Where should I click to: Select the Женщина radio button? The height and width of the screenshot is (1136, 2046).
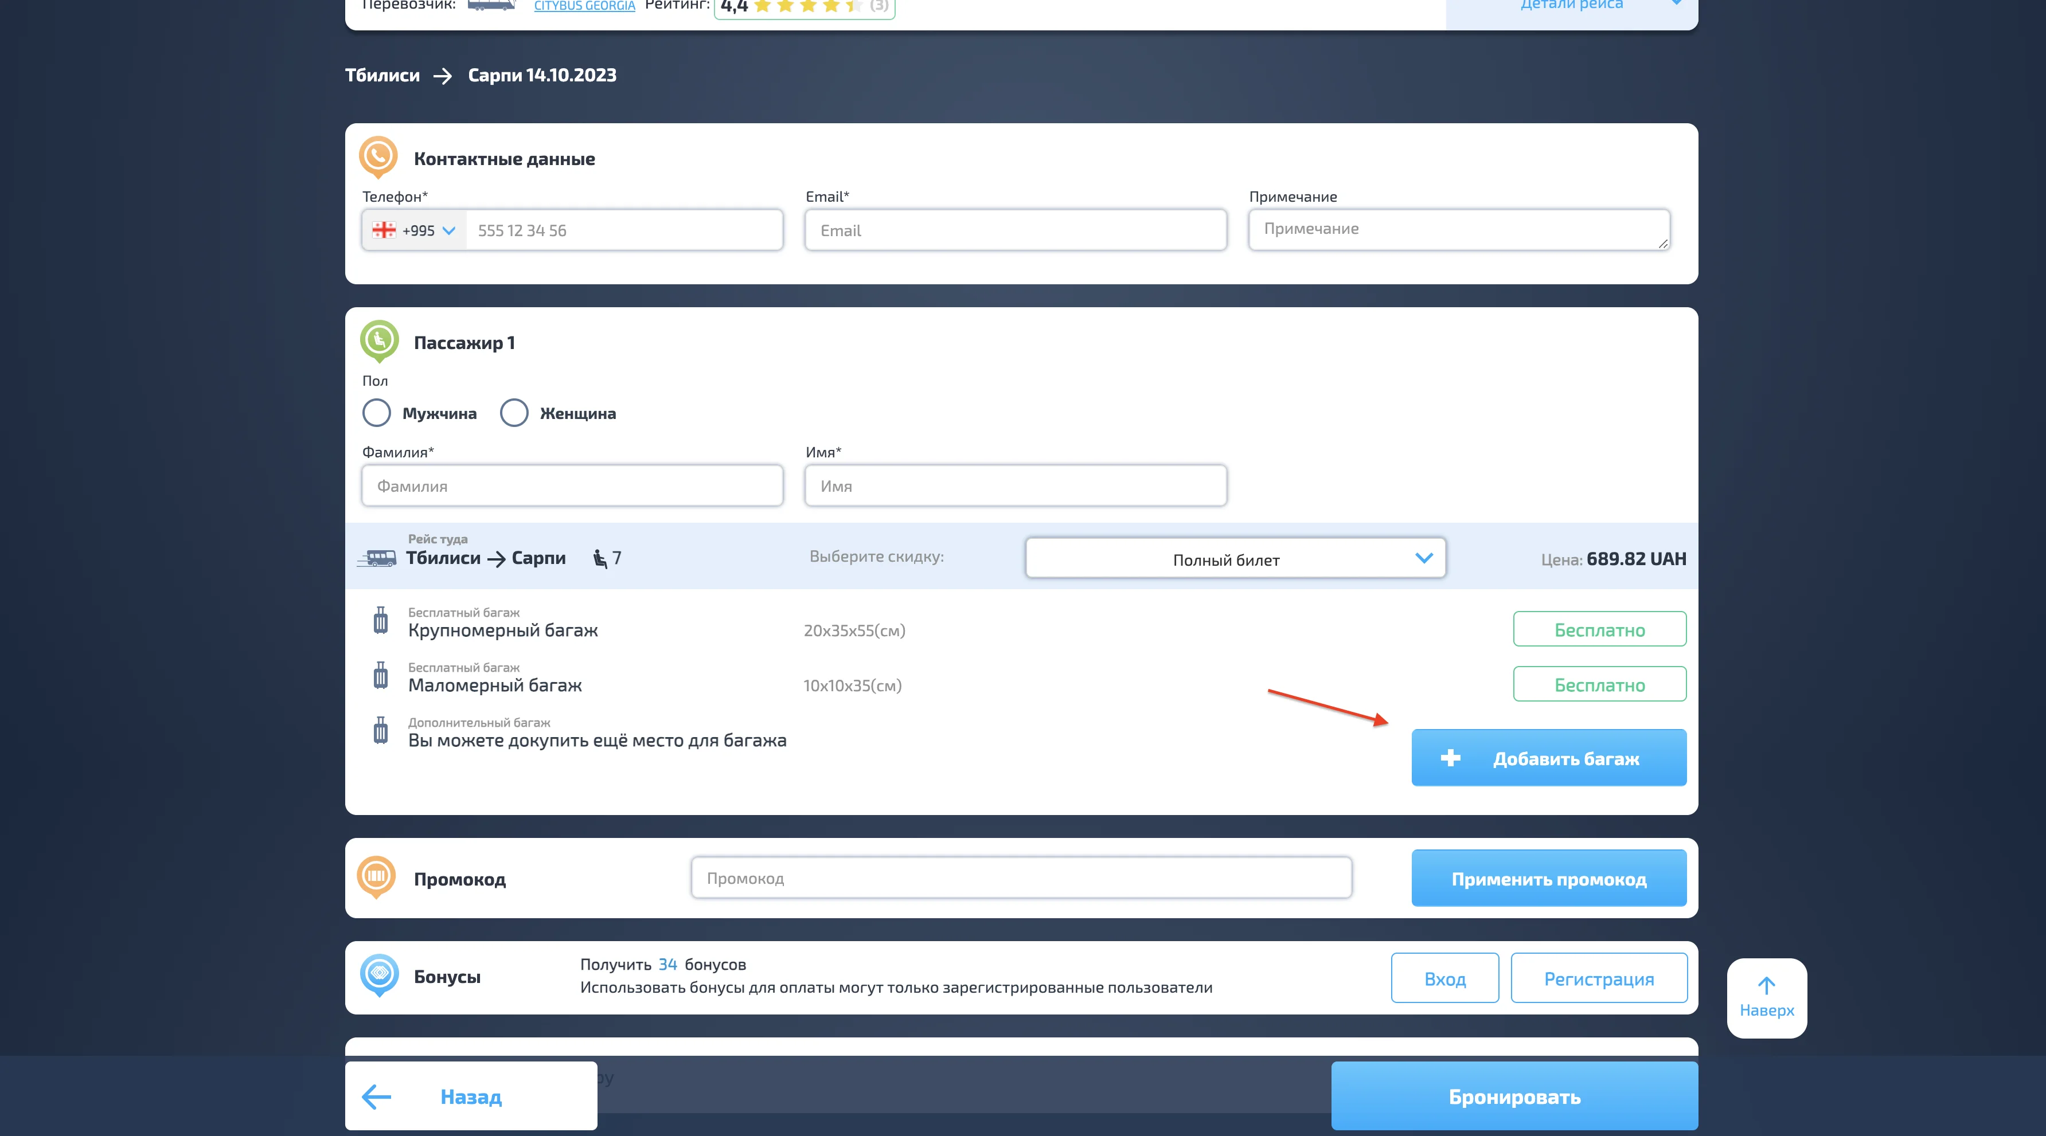514,413
